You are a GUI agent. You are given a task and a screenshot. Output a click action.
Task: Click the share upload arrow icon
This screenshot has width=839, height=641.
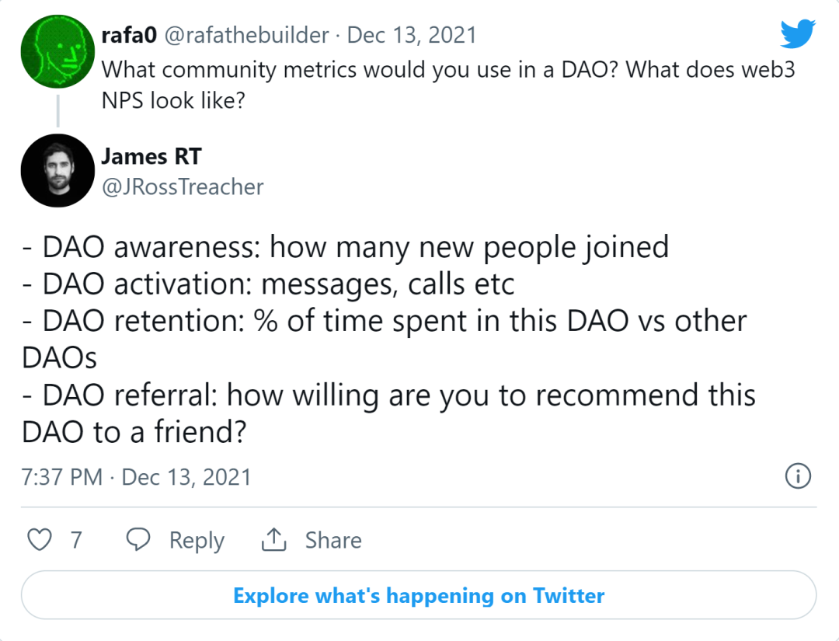click(x=274, y=539)
